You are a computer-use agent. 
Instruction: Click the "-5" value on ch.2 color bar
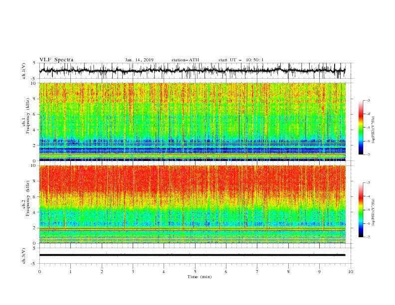(x=368, y=210)
